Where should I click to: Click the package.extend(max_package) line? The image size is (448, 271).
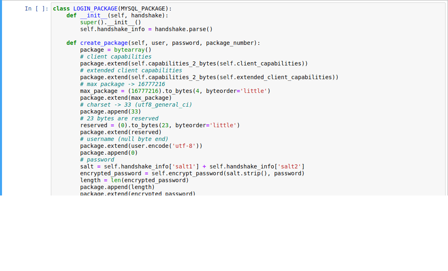tap(126, 98)
